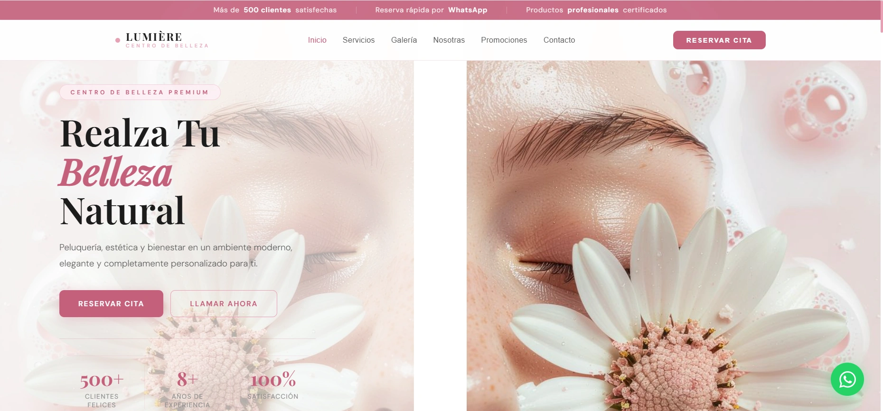Click the 'Natural' headline word
This screenshot has width=883, height=411.
(122, 211)
